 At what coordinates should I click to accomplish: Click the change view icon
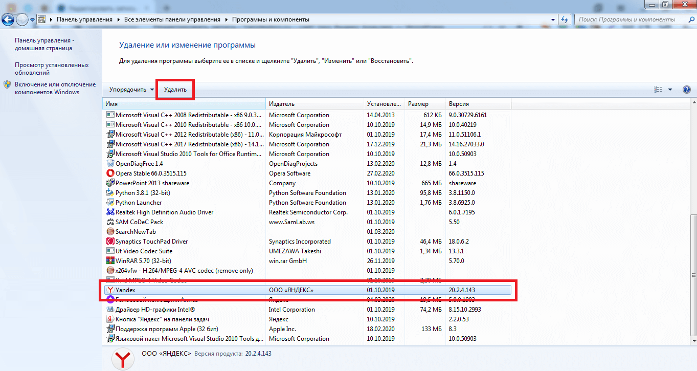click(x=658, y=90)
